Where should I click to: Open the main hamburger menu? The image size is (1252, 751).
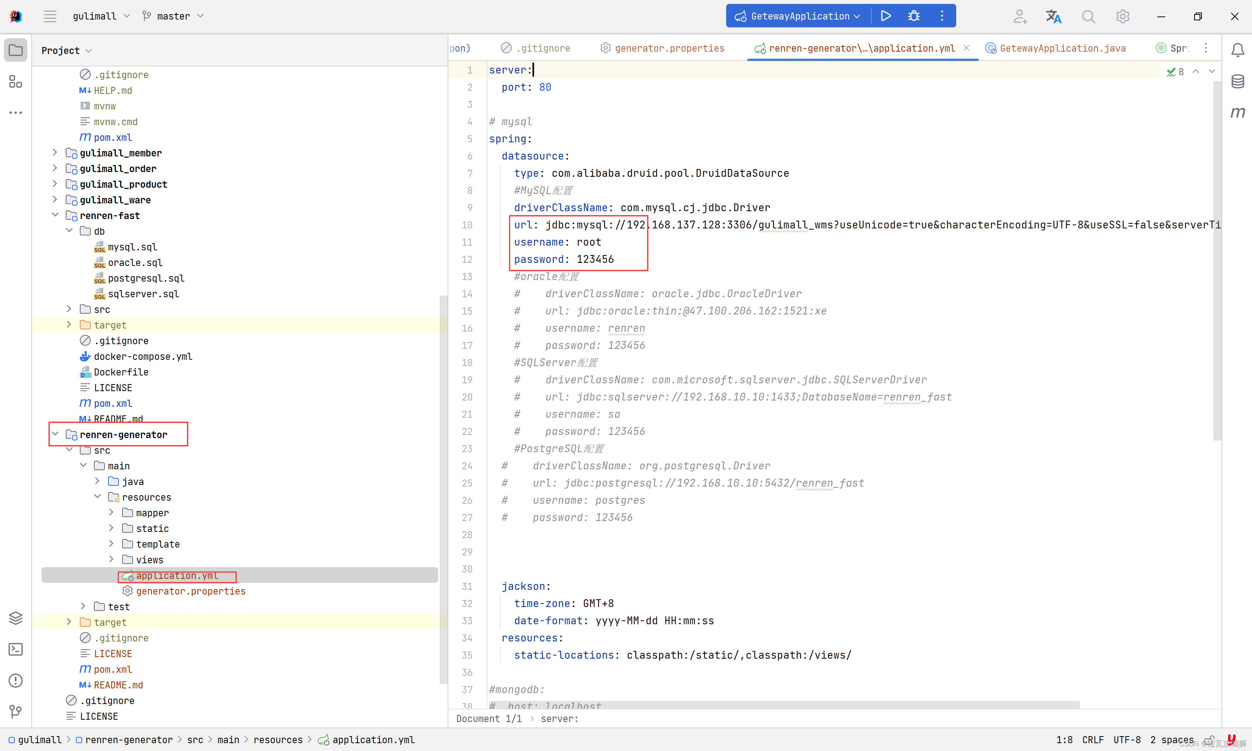(x=50, y=16)
